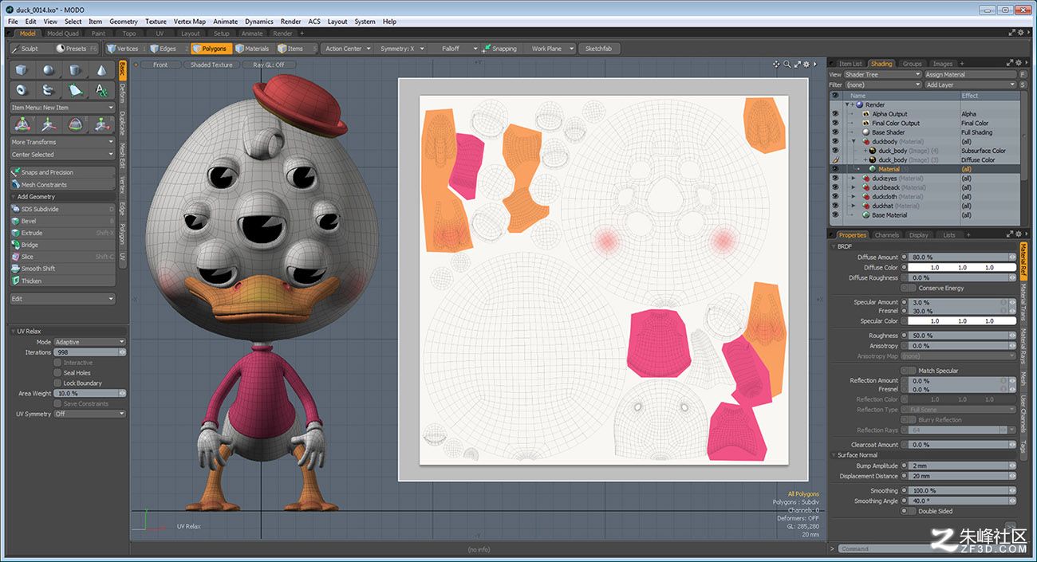Choose the Smooth Shift tool
This screenshot has width=1037, height=562.
click(x=62, y=269)
